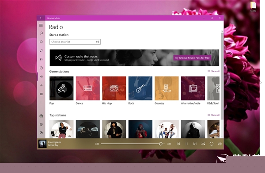The width and height of the screenshot is (265, 173).
Task: Click the Custom radio that rocks banner
Action: [x=134, y=58]
